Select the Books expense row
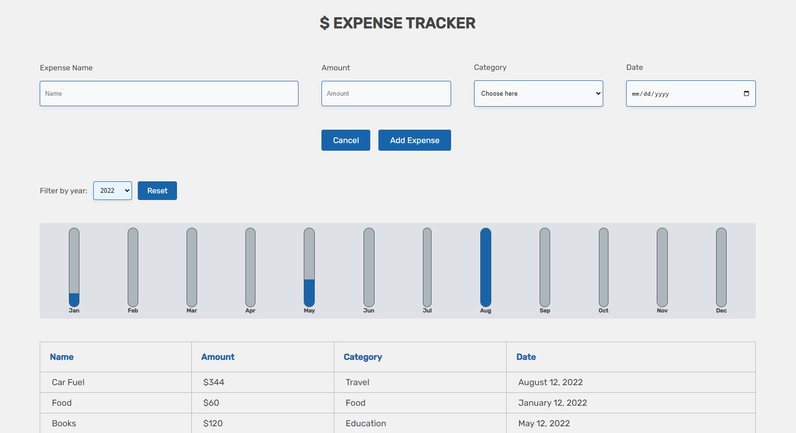Viewport: 796px width, 433px height. pos(191,423)
